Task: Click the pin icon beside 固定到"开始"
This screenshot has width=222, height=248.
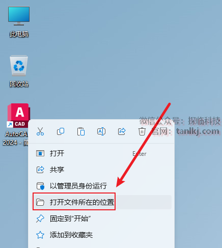Action: (x=40, y=218)
